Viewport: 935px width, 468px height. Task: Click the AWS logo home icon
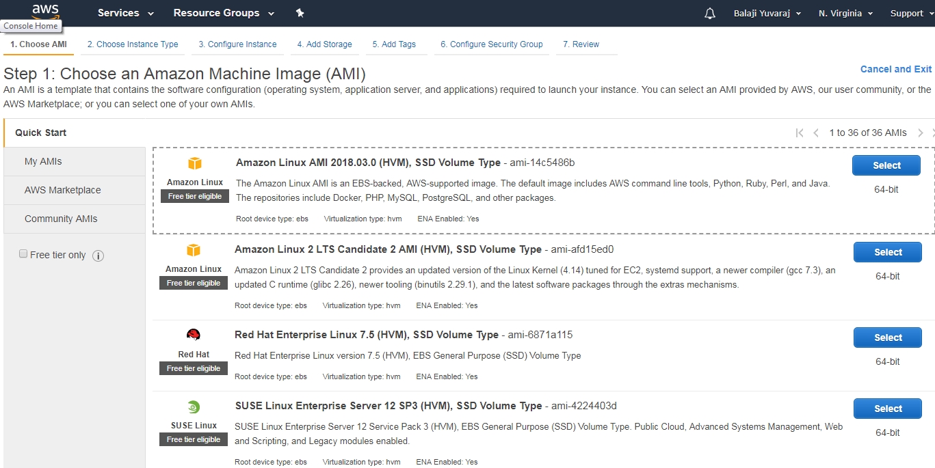tap(45, 11)
